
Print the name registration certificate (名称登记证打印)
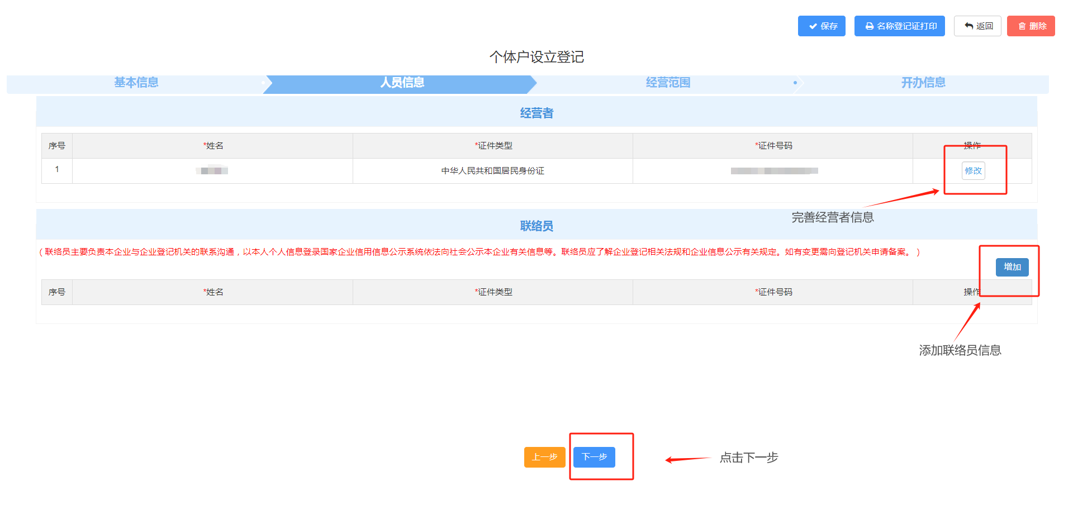click(x=899, y=26)
